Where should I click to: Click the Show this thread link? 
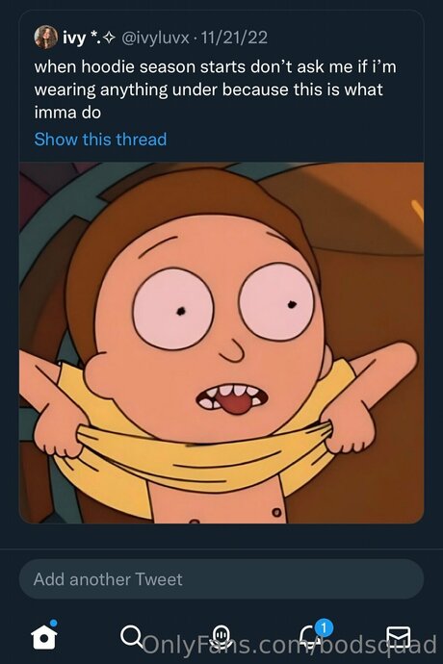click(100, 140)
